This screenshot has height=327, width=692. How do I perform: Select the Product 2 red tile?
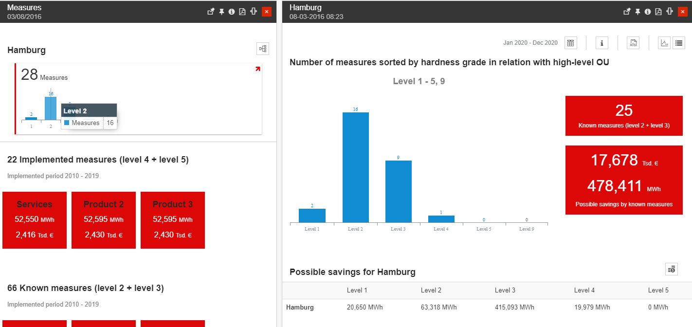tap(104, 220)
